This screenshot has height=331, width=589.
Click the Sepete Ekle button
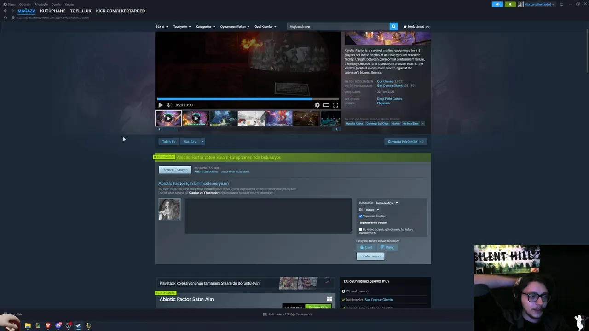[x=318, y=307]
